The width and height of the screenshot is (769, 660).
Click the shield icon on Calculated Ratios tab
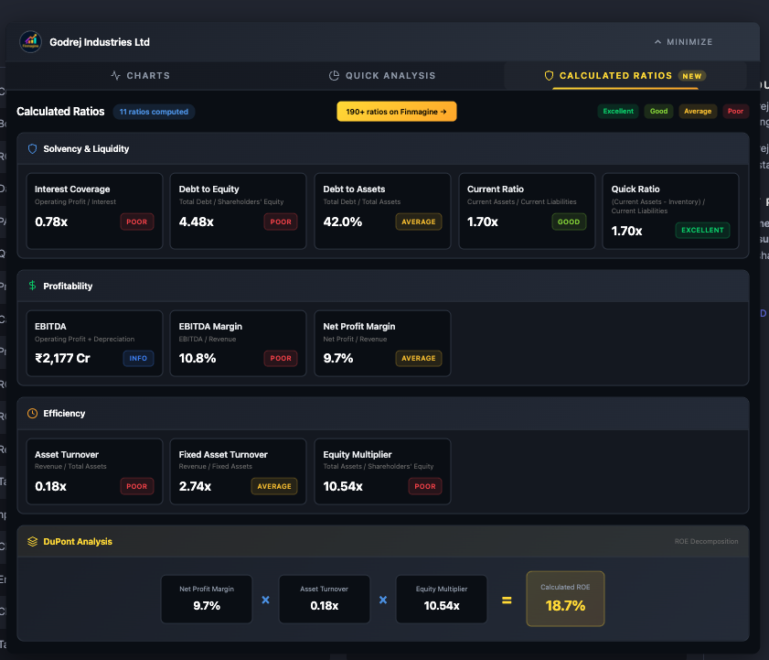point(549,76)
